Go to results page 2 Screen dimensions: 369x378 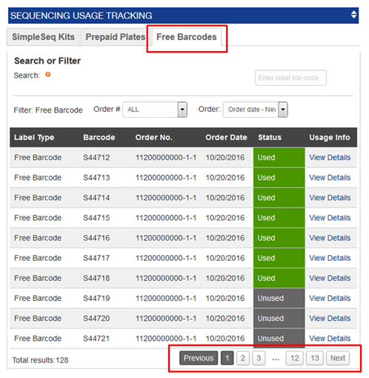coord(243,358)
